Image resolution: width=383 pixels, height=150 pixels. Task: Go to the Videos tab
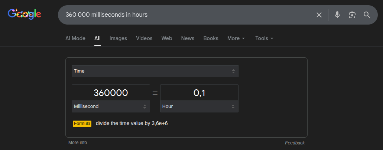pyautogui.click(x=144, y=38)
